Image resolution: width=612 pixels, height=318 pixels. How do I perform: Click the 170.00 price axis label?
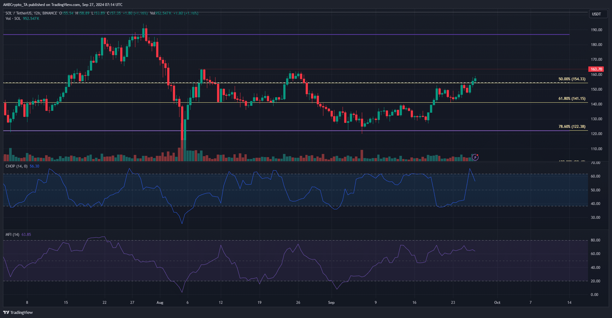(x=596, y=60)
